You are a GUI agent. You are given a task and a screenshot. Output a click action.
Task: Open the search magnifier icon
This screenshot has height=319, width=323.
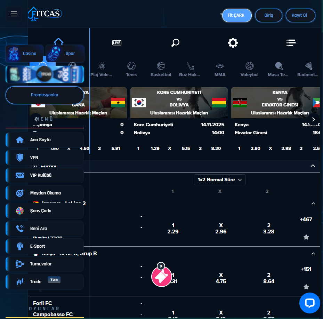[175, 43]
